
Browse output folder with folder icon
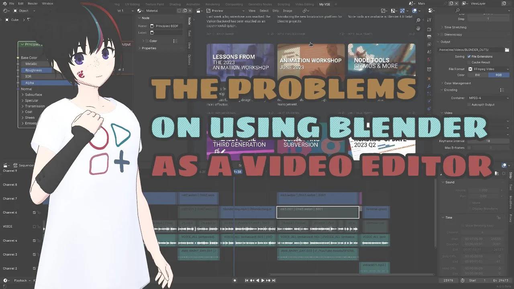click(x=507, y=50)
